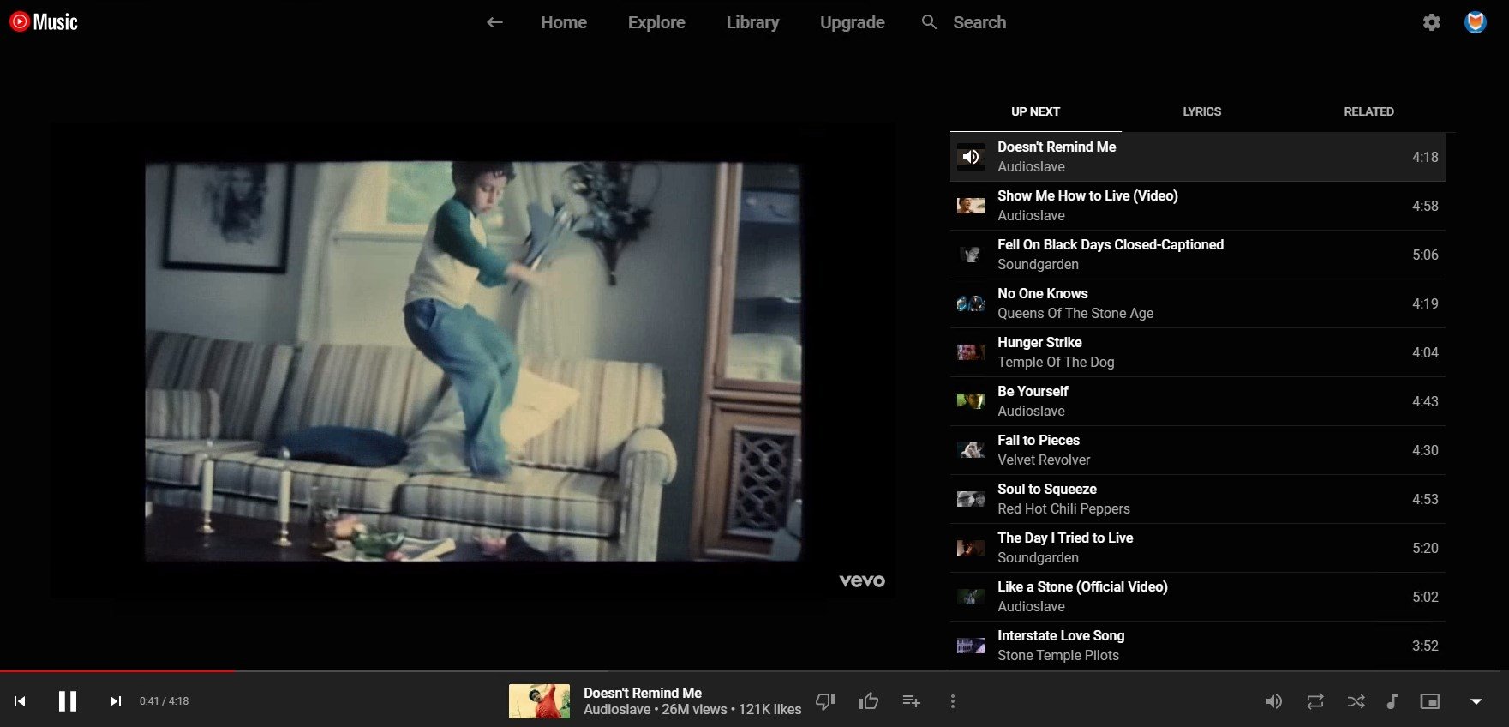Skip to previous track
The height and width of the screenshot is (727, 1509).
click(20, 701)
